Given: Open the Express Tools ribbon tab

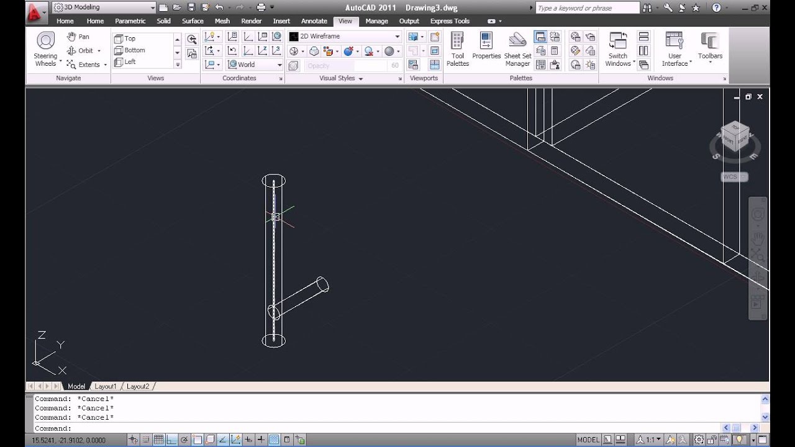Looking at the screenshot, I should point(450,21).
